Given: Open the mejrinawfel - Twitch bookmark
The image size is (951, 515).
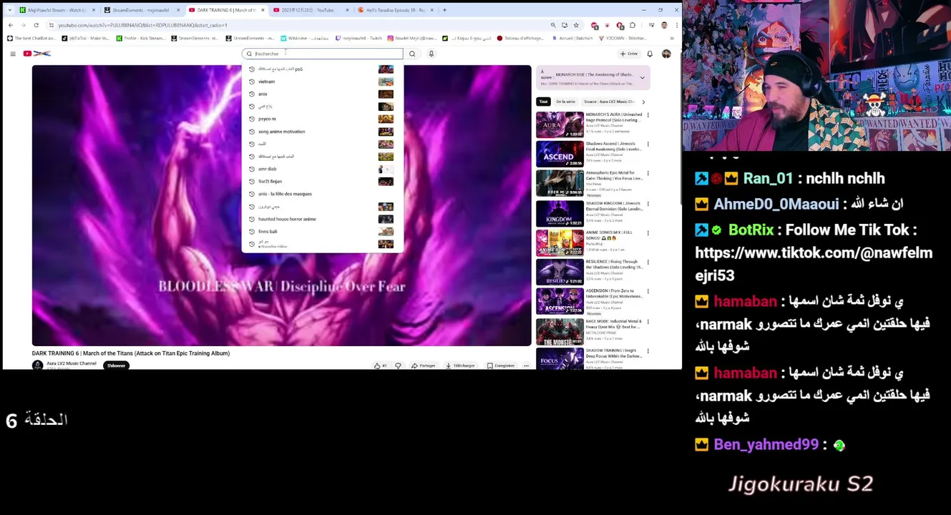Looking at the screenshot, I should pos(359,38).
